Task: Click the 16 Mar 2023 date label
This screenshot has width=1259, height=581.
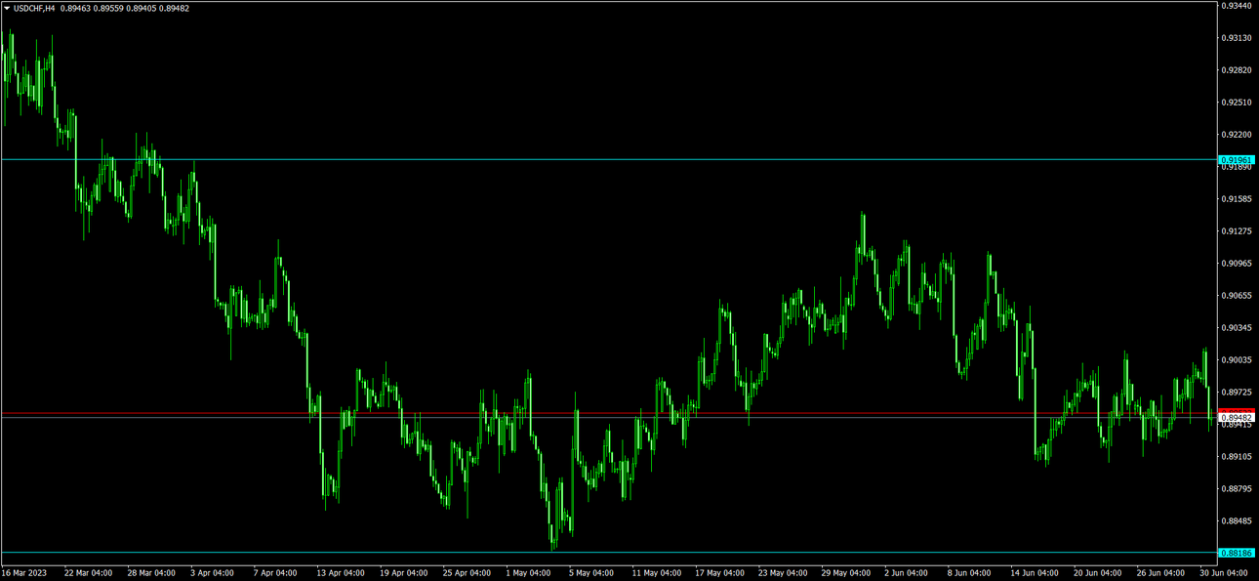Action: (x=23, y=573)
